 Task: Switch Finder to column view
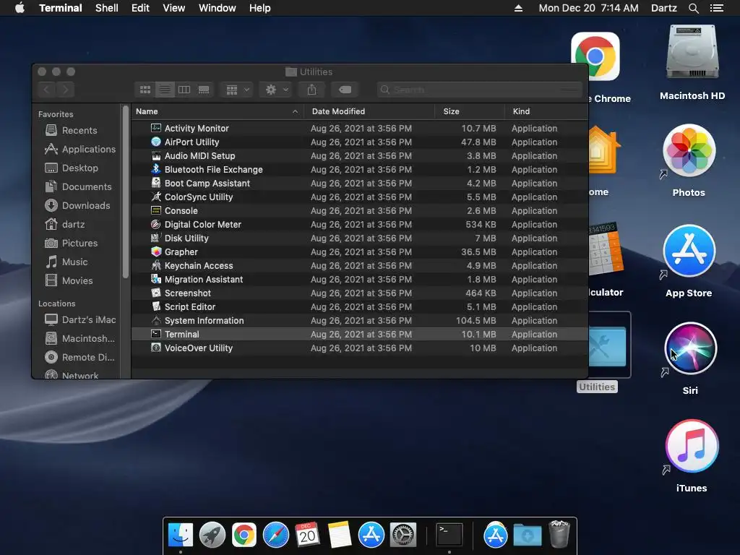pyautogui.click(x=184, y=90)
